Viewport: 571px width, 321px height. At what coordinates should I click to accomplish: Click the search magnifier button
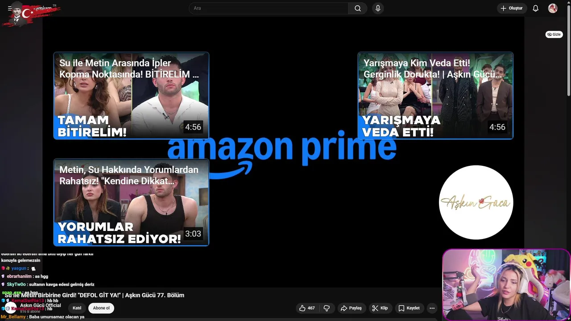coord(358,8)
